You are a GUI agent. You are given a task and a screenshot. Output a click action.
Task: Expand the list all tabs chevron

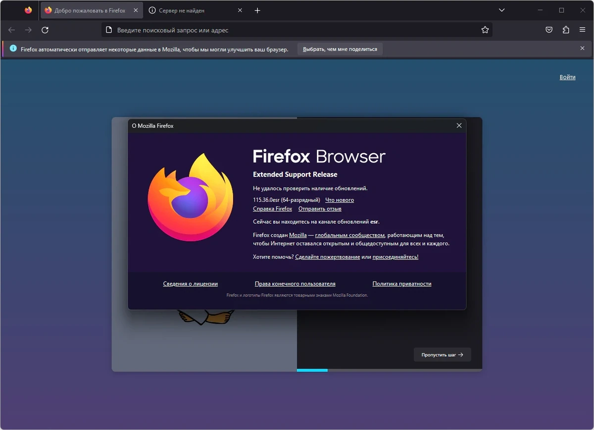coord(502,10)
